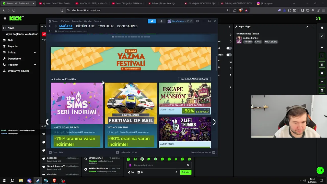Bookmark this page in Brave
The image size is (327, 184).
[x=62, y=10]
